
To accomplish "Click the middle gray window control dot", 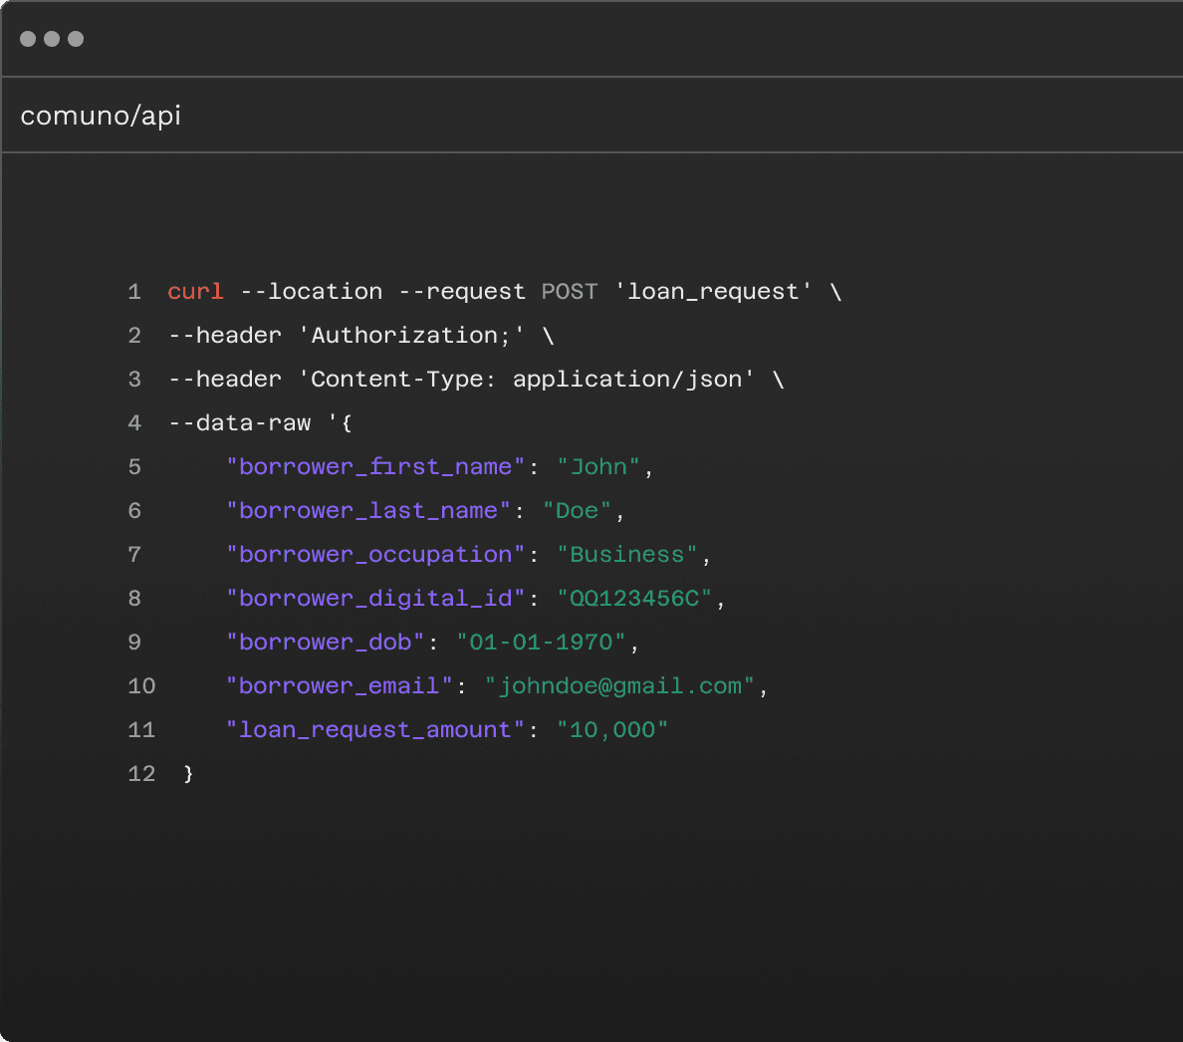I will (x=52, y=39).
